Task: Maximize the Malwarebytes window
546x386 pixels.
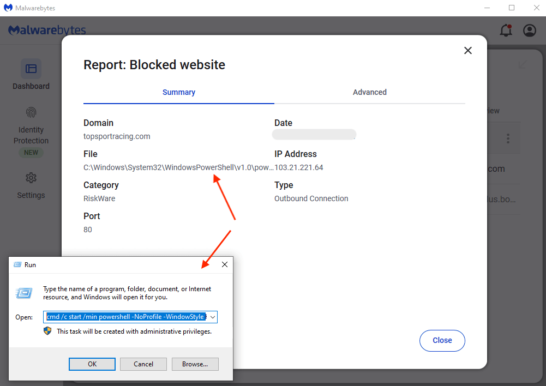Action: (512, 8)
